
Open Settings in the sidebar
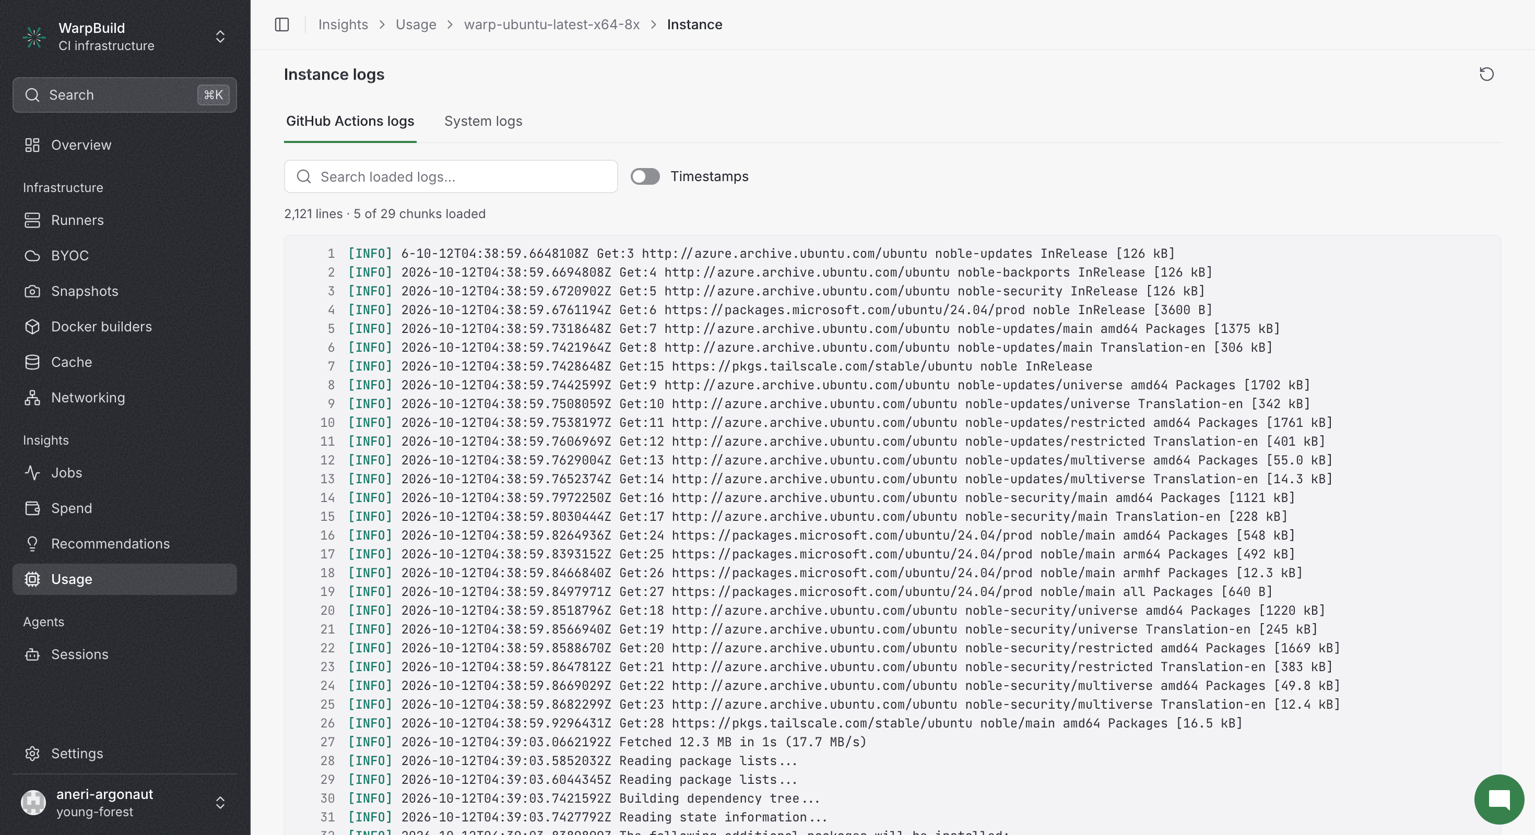click(x=125, y=754)
